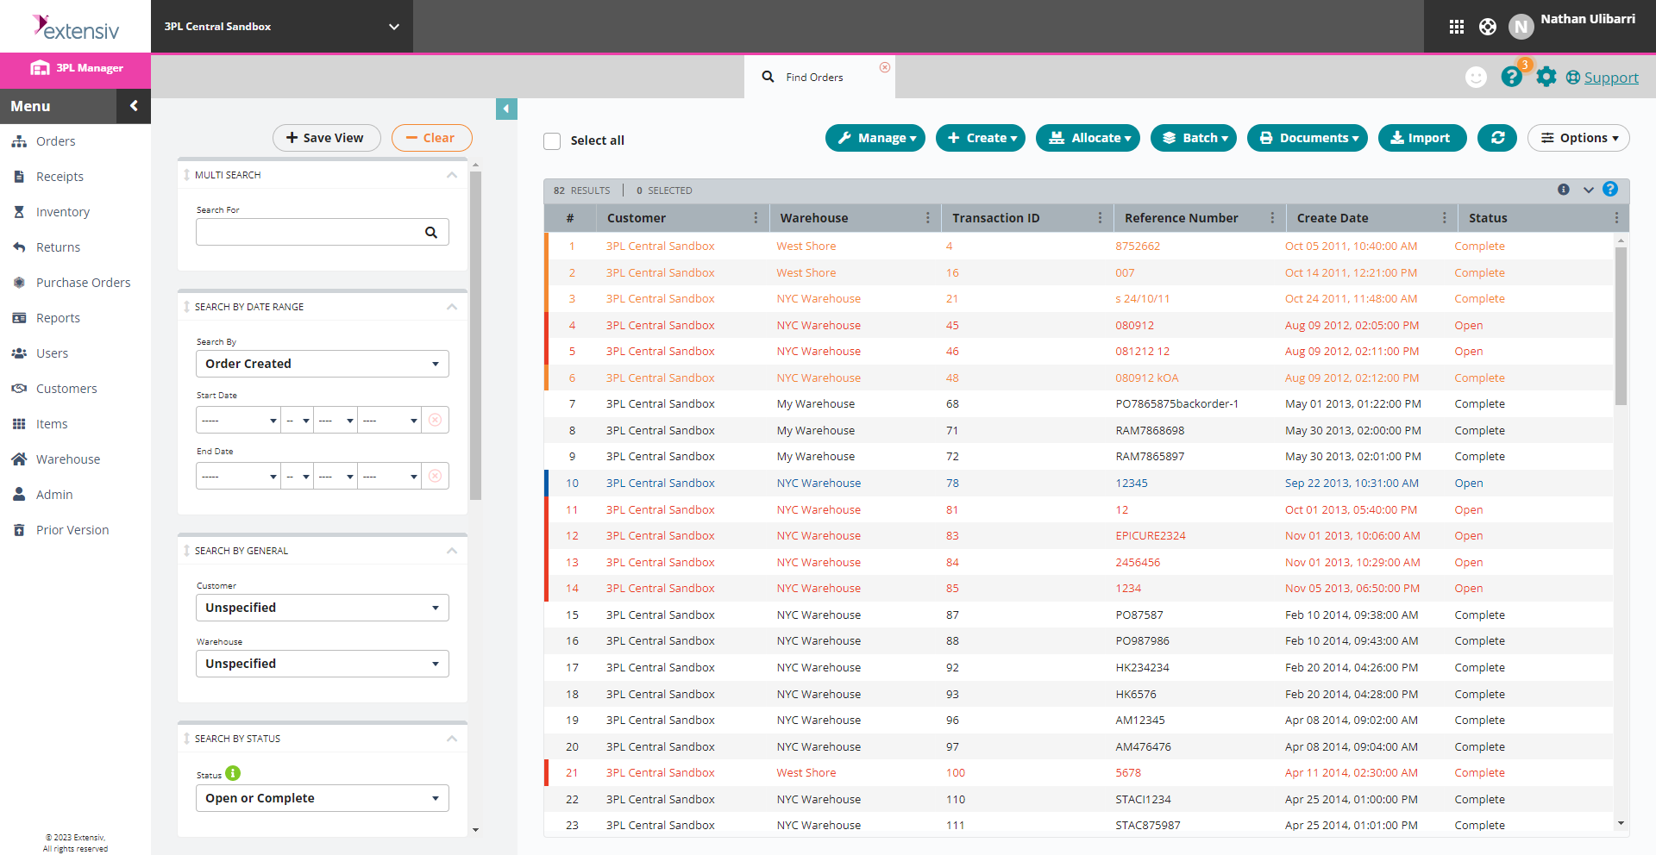The image size is (1656, 855).
Task: Open the Orders icon in the sidebar
Action: [19, 140]
